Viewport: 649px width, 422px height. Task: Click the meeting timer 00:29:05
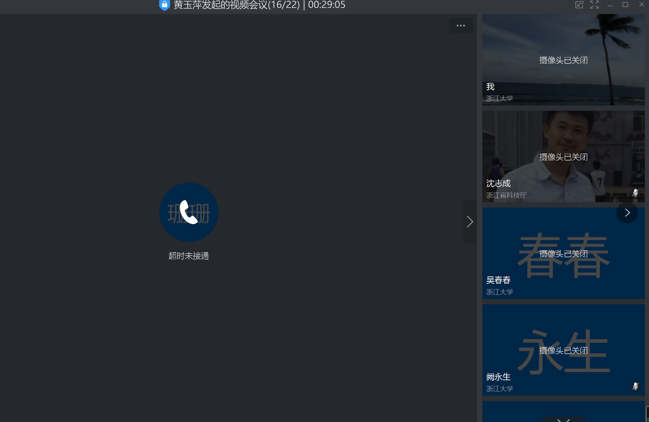coord(327,5)
